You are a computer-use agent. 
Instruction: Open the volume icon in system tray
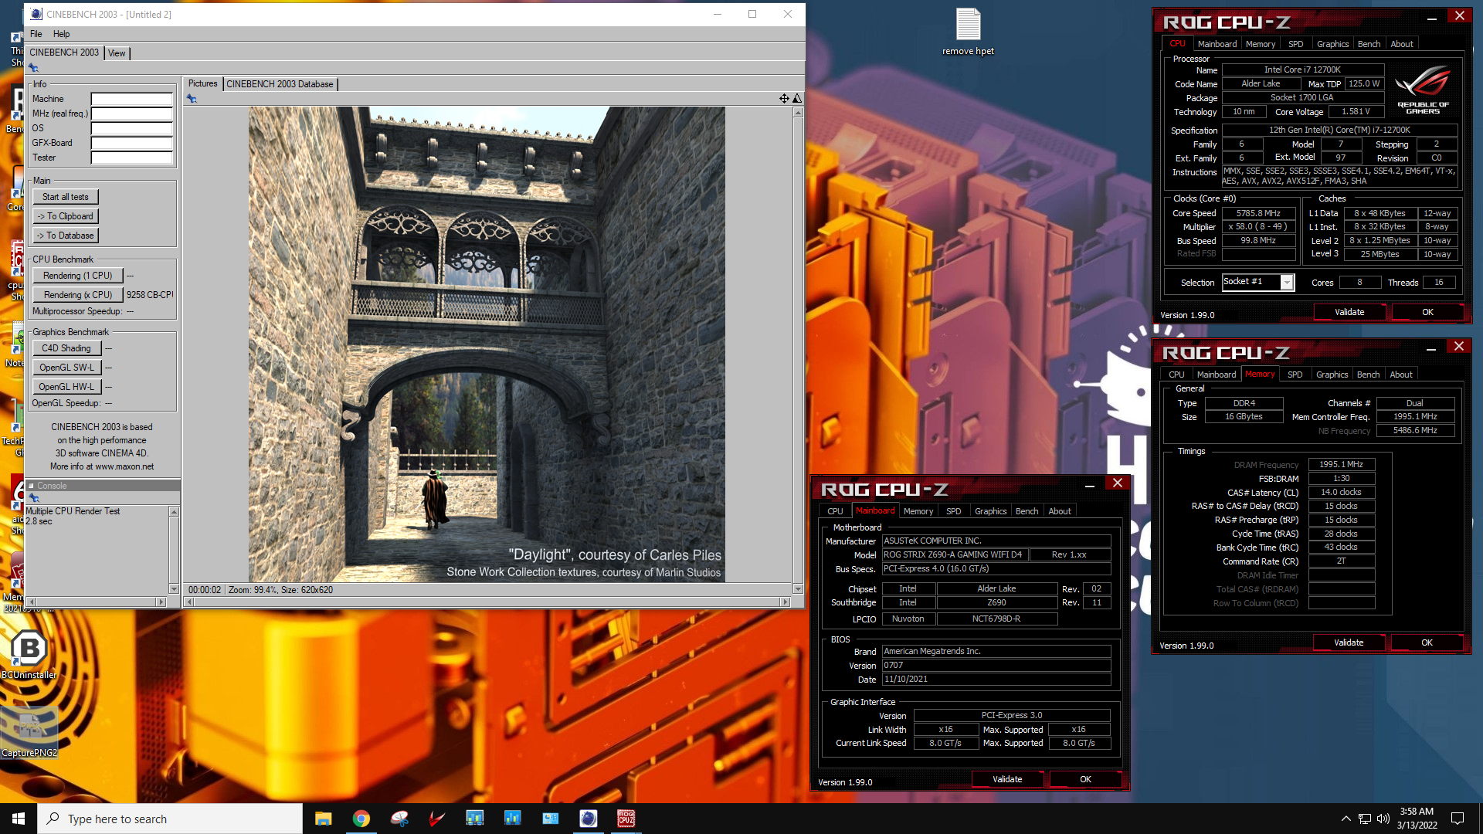tap(1383, 819)
